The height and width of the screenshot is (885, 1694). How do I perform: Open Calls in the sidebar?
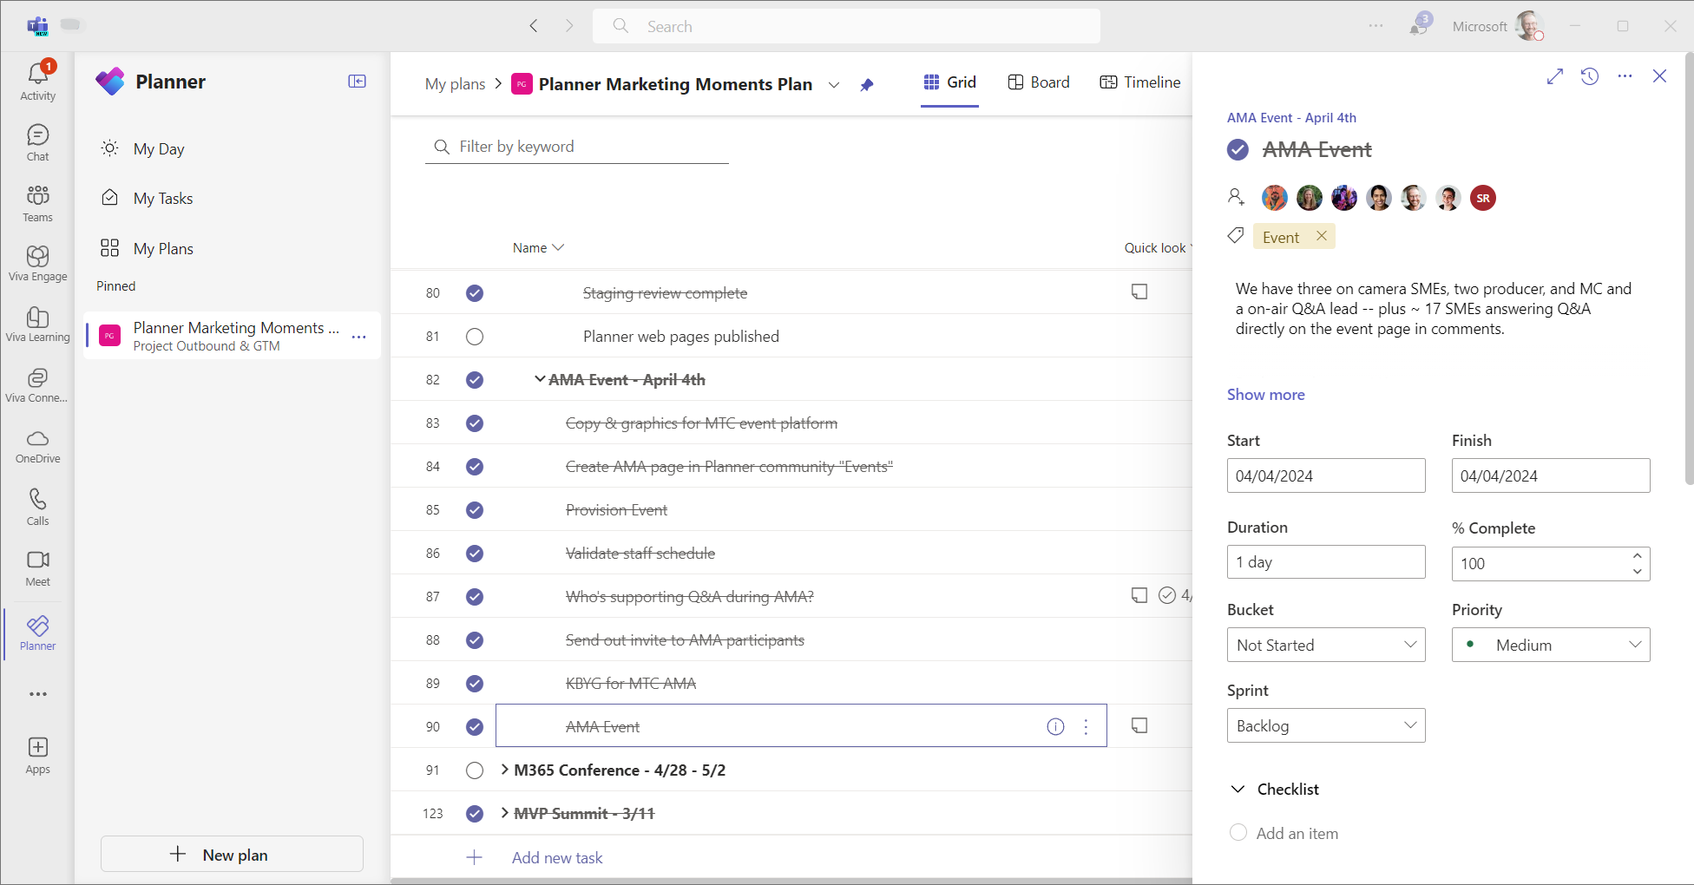[38, 508]
